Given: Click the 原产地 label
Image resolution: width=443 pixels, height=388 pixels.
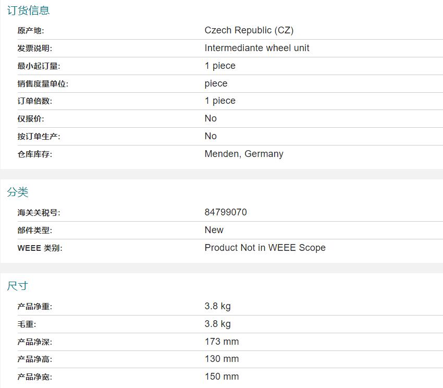Looking at the screenshot, I should tap(30, 31).
